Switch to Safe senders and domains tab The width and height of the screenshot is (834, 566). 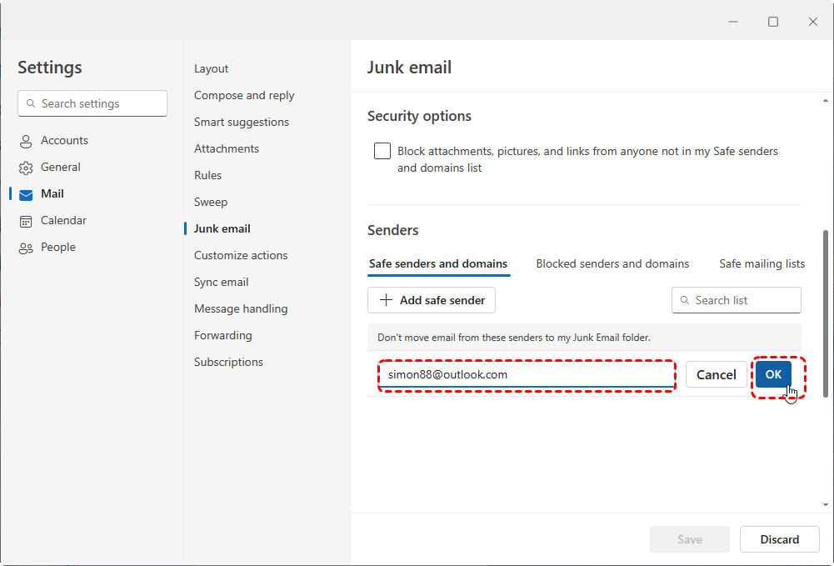point(438,263)
